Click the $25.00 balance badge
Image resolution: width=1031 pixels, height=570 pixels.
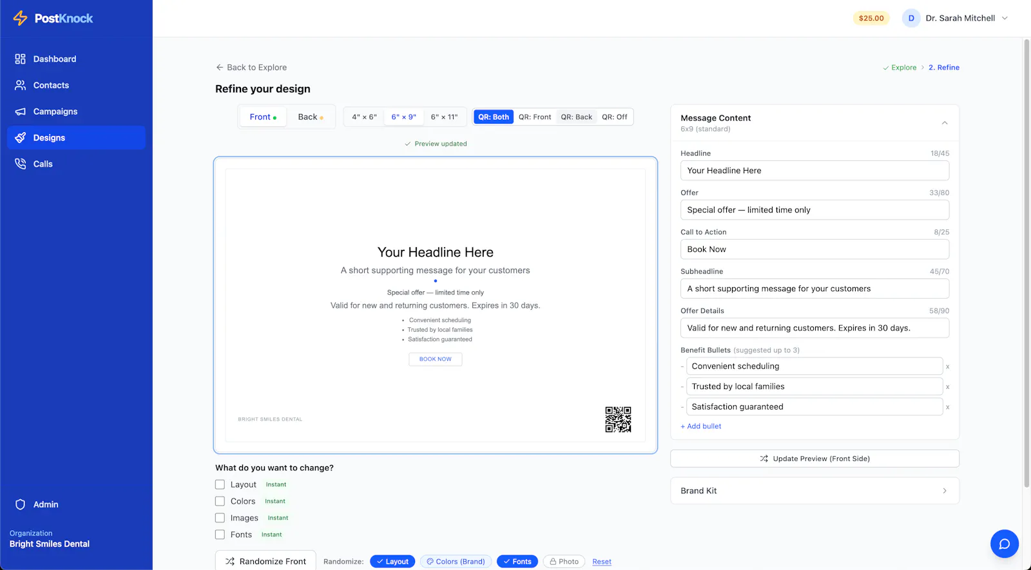click(871, 18)
